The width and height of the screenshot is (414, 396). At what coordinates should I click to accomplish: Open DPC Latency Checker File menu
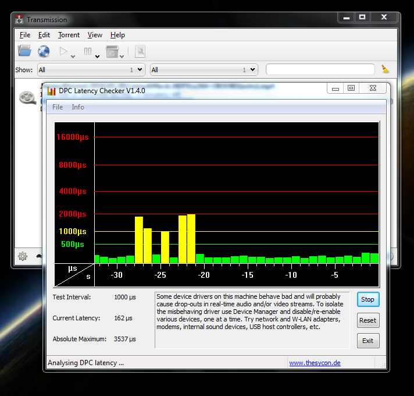[58, 107]
